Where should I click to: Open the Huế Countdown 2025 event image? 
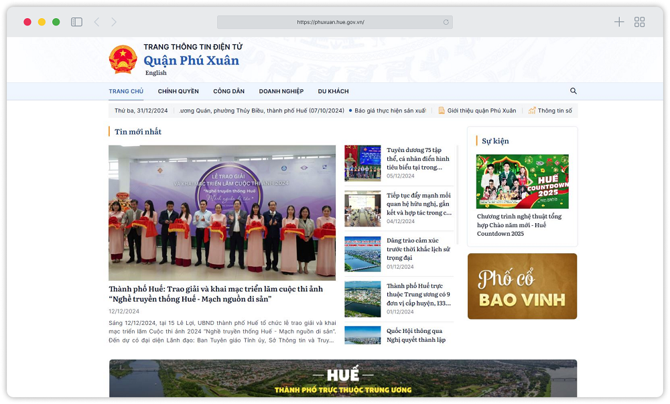pyautogui.click(x=522, y=182)
